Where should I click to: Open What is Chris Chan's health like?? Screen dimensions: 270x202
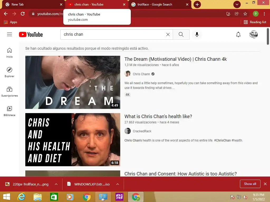pyautogui.click(x=158, y=117)
